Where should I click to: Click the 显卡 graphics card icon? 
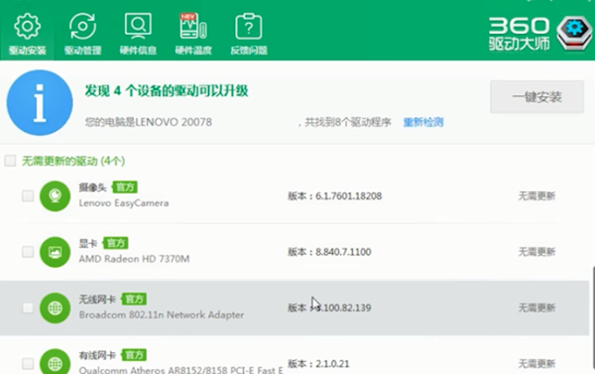(55, 252)
